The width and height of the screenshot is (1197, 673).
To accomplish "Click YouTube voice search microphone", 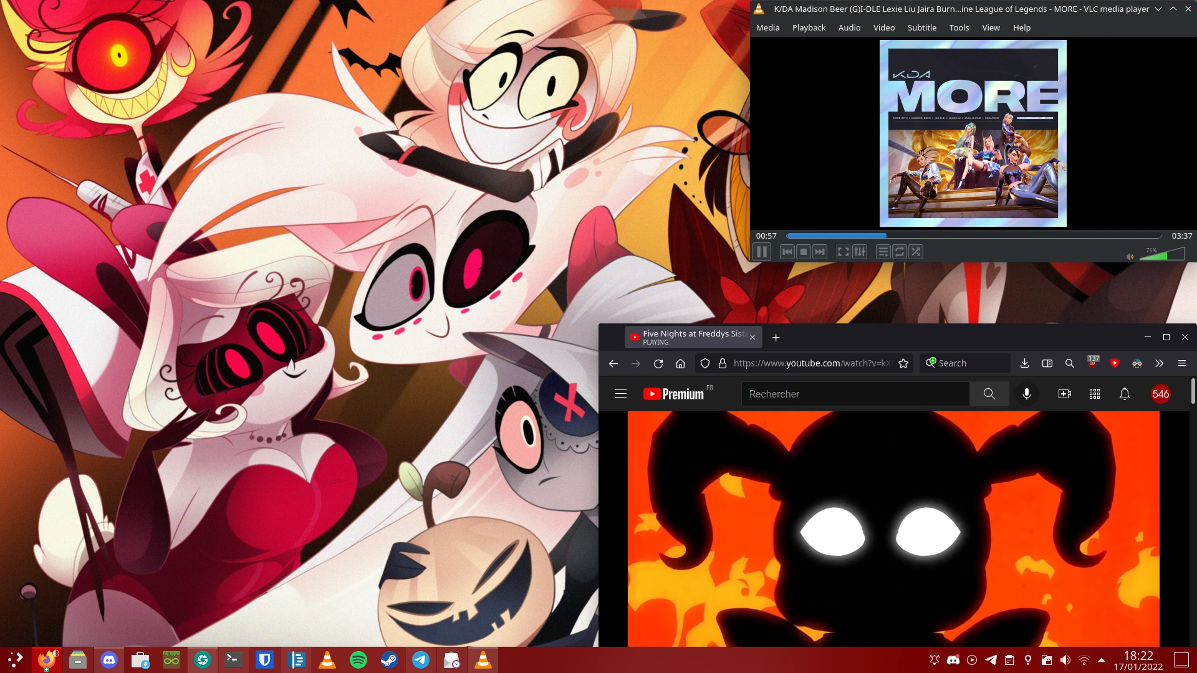I will click(x=1026, y=394).
